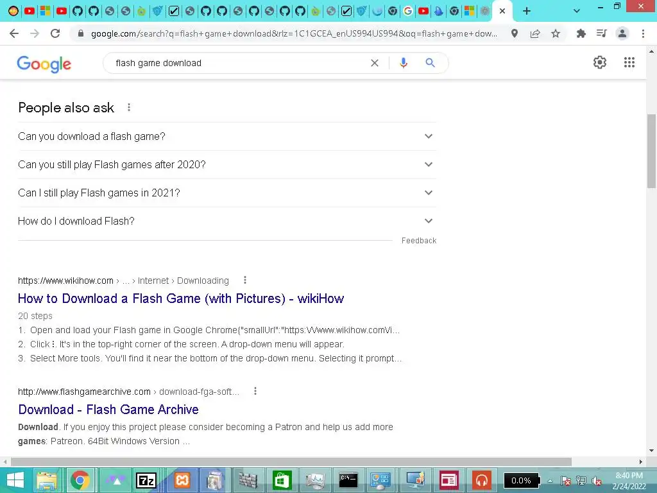This screenshot has width=657, height=493.
Task: Open the Extensions puzzle piece menu
Action: click(581, 33)
